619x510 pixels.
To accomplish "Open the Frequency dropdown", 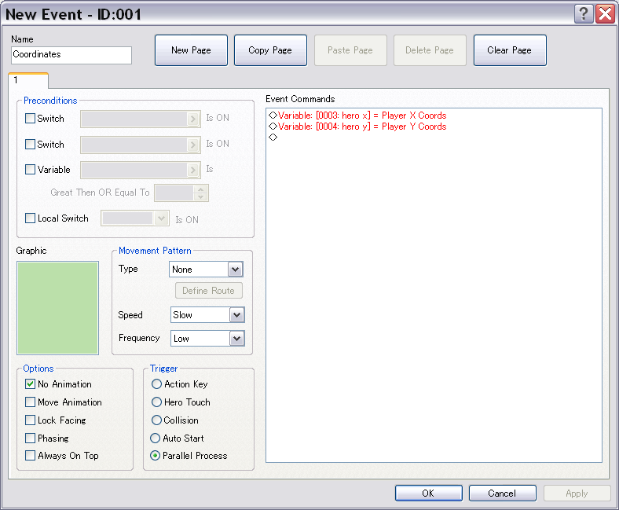I will [236, 339].
